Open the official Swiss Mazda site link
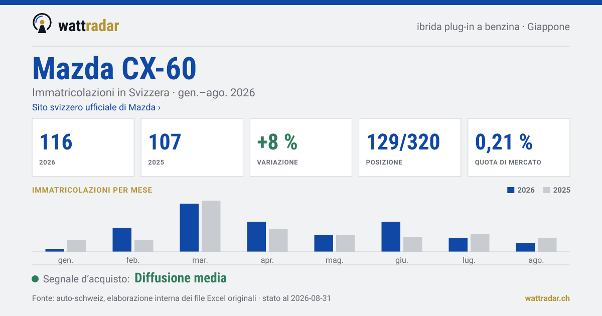Image resolution: width=602 pixels, height=316 pixels. [96, 107]
